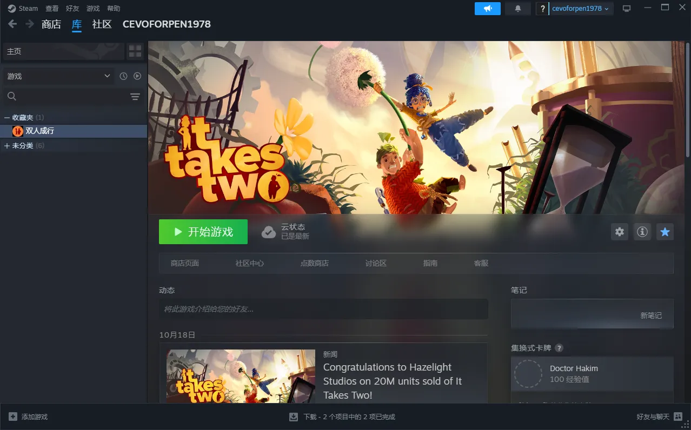This screenshot has width=691, height=430.
Task: Collapse the 收藏夹 category
Action: pos(7,117)
